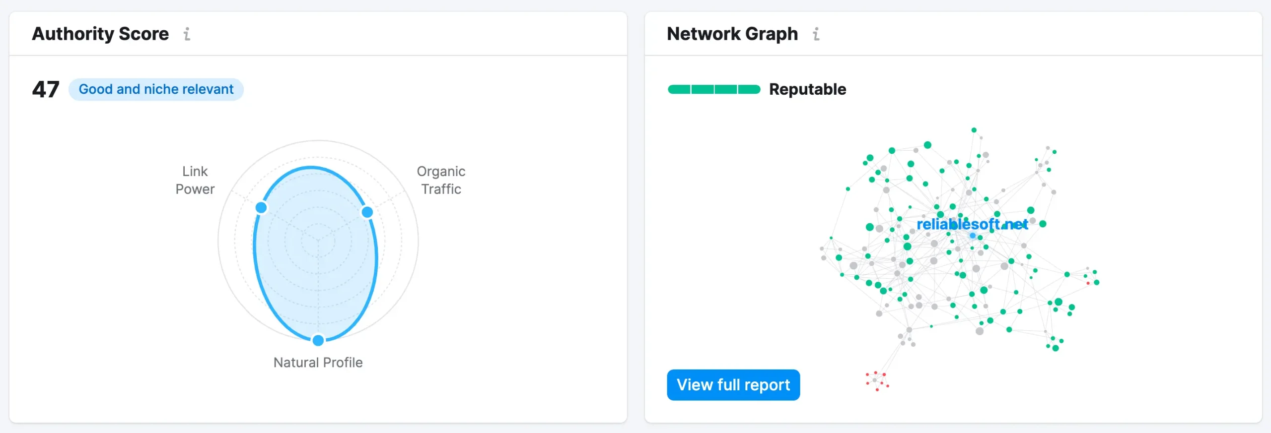This screenshot has width=1271, height=433.
Task: Click the green Reputable rating bar
Action: click(x=714, y=89)
